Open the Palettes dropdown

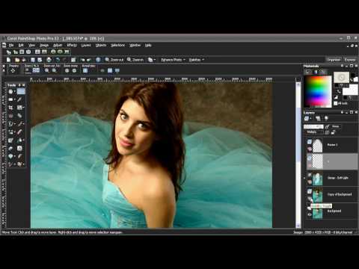click(x=196, y=60)
